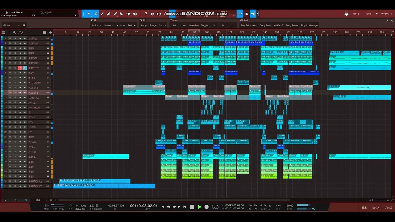Open the 編集 editor view
The height and width of the screenshot is (222, 395).
point(364,208)
